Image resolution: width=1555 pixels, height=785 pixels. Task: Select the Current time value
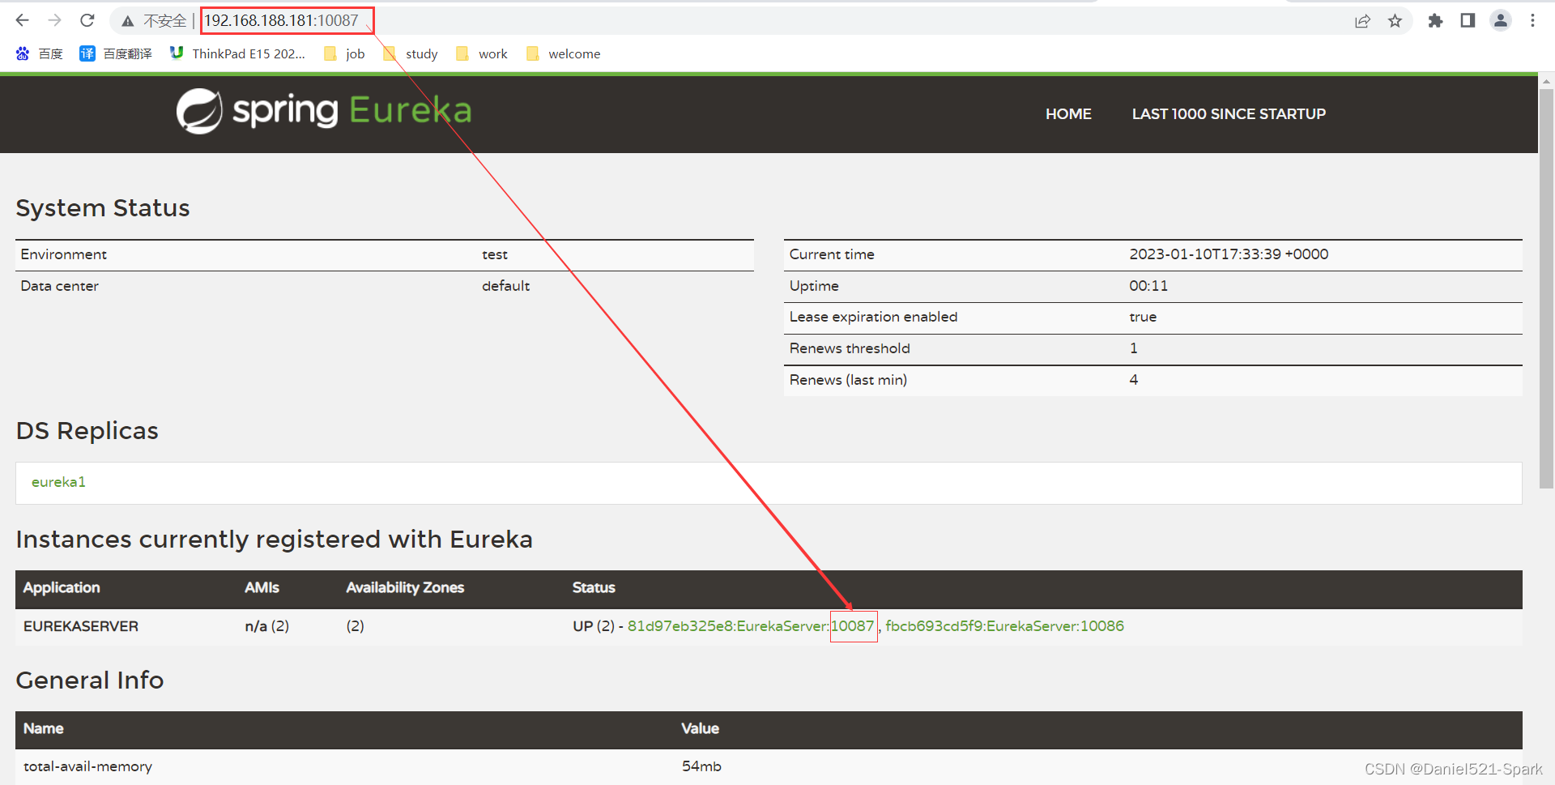point(1229,254)
